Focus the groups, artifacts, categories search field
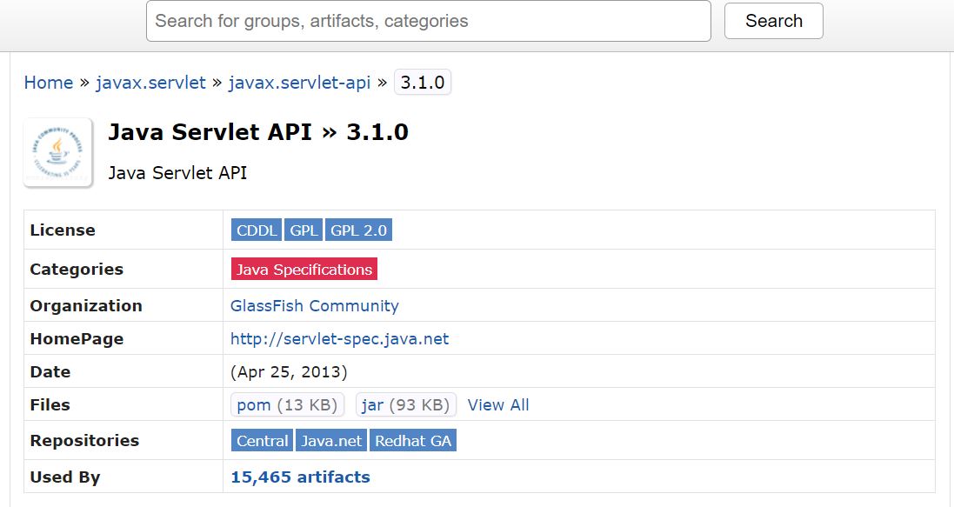 coord(429,21)
